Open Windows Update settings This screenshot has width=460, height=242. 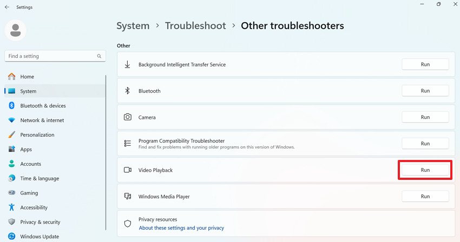tap(55, 236)
